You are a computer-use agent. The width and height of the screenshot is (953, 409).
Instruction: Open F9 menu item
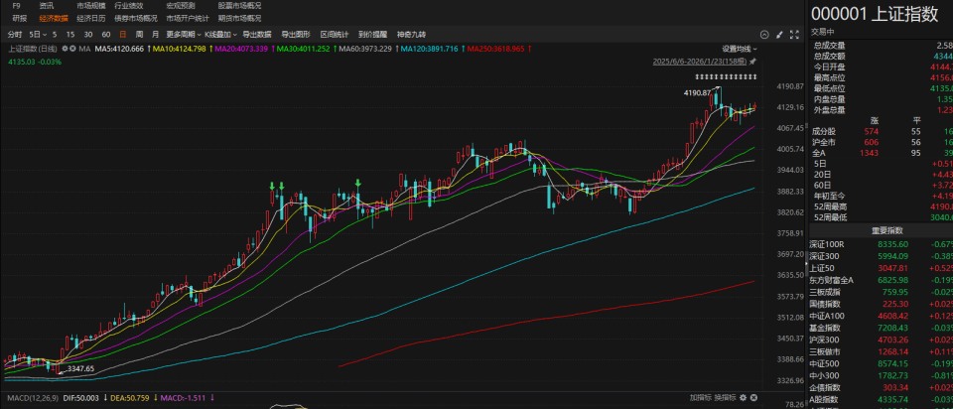click(17, 6)
